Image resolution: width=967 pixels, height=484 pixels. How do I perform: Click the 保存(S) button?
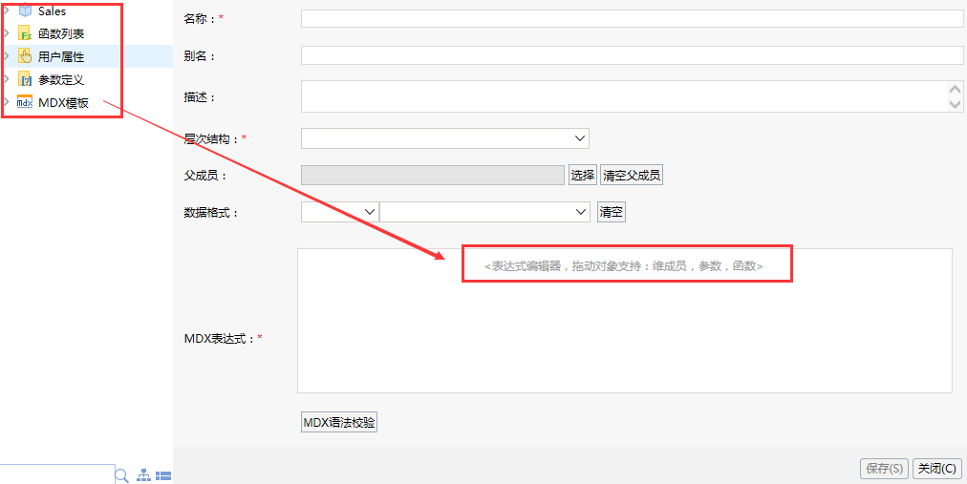pos(885,469)
